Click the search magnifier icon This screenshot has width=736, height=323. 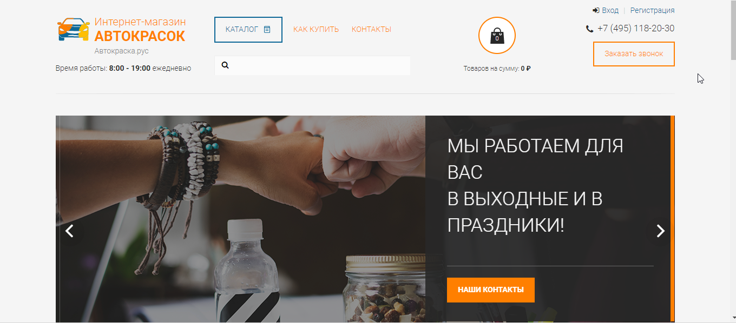pos(226,65)
